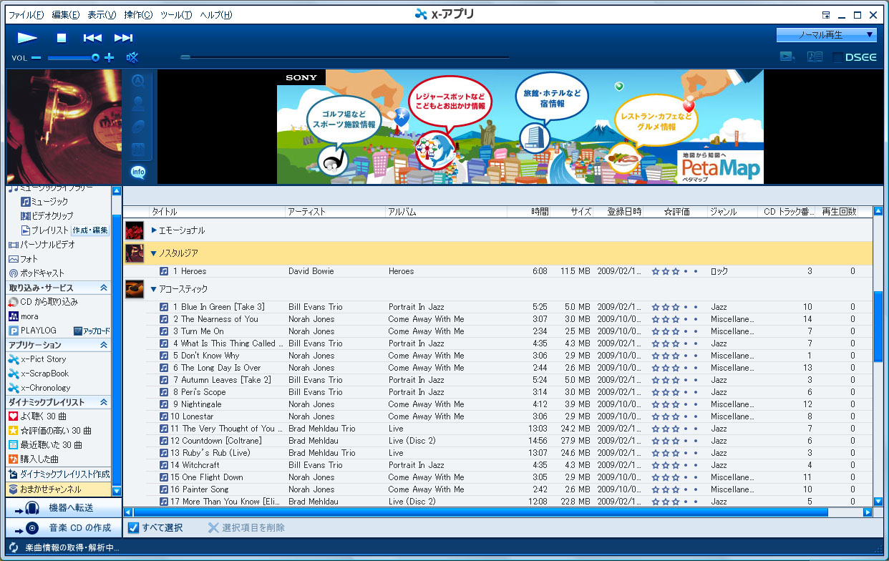
Task: Open the ファイル(F) menu
Action: [x=26, y=15]
